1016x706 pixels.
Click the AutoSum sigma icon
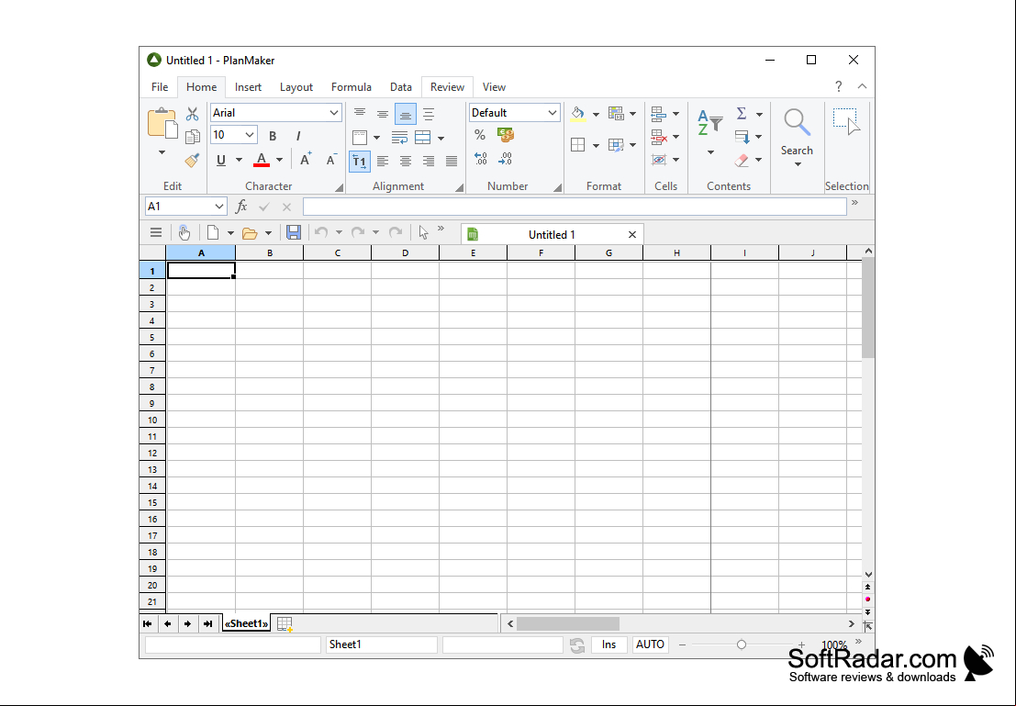tap(742, 114)
